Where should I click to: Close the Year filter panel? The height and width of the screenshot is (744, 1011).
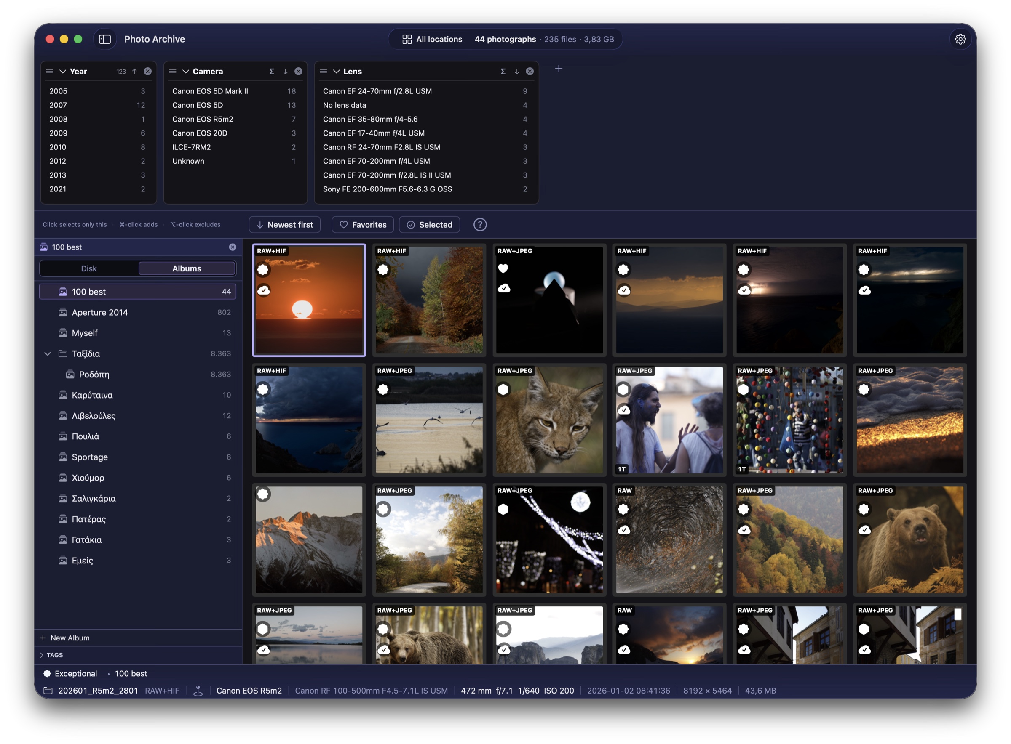point(147,71)
